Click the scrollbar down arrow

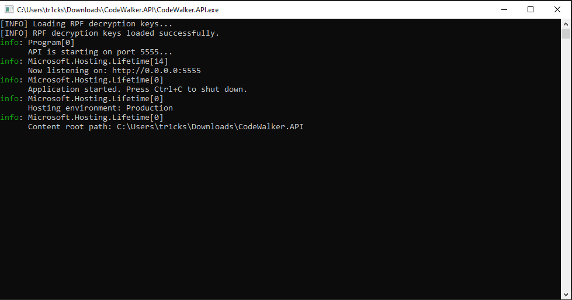[x=566, y=295]
